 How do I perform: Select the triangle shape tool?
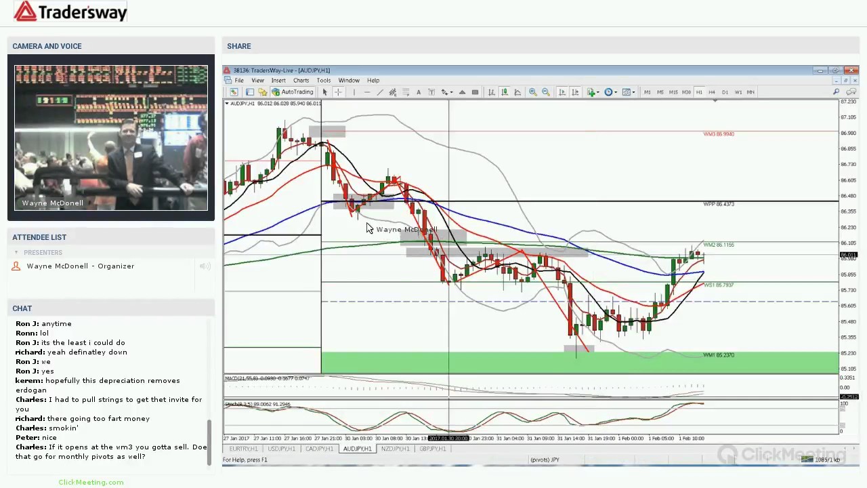pos(462,92)
